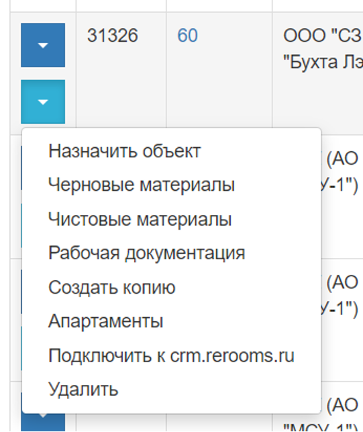The height and width of the screenshot is (432, 363).
Task: Open Черновые материалы
Action: point(142,185)
